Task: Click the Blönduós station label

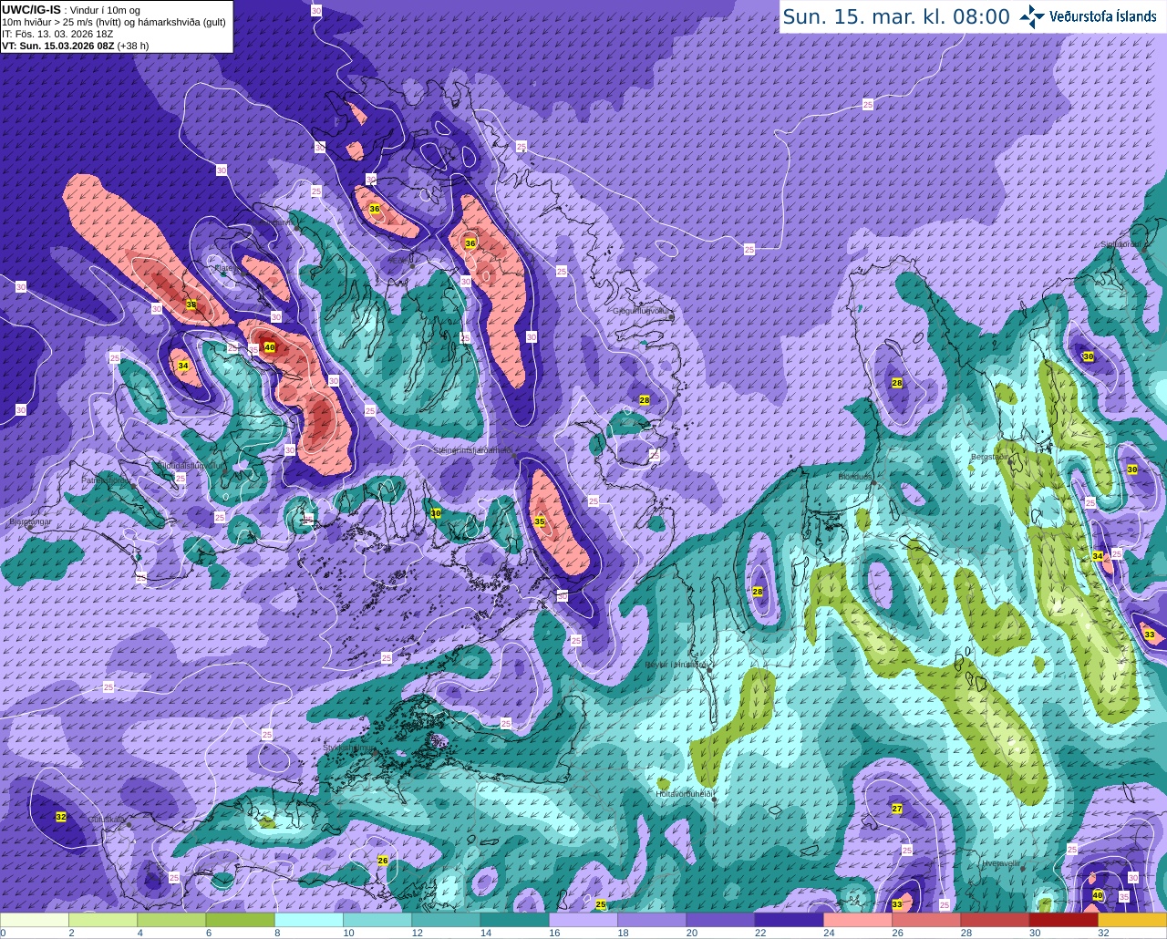Action: 855,477
